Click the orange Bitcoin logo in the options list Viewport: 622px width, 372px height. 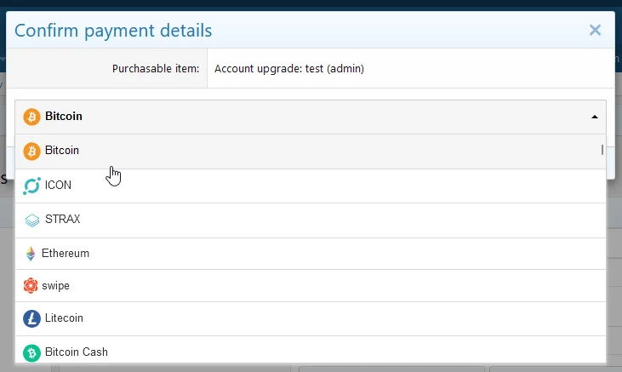pos(32,151)
